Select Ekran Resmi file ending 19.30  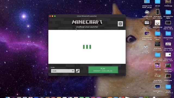coord(157,76)
